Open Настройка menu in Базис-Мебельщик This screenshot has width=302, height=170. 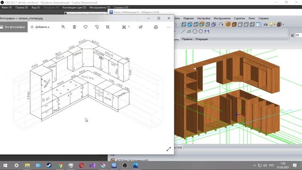pos(203,18)
